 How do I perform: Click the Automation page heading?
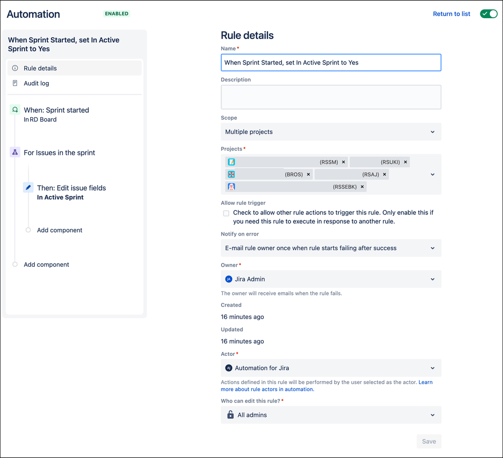point(33,14)
